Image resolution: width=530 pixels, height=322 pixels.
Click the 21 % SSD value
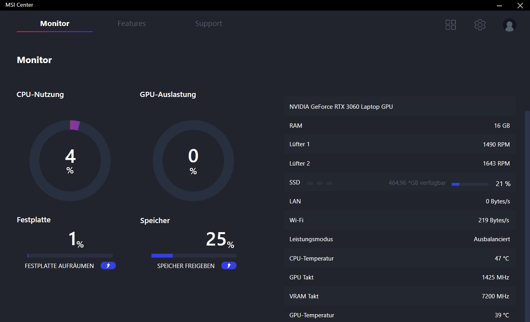point(503,184)
